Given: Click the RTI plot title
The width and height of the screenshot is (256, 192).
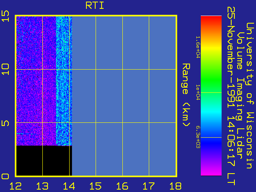Looking at the screenshot, I should [x=95, y=5].
